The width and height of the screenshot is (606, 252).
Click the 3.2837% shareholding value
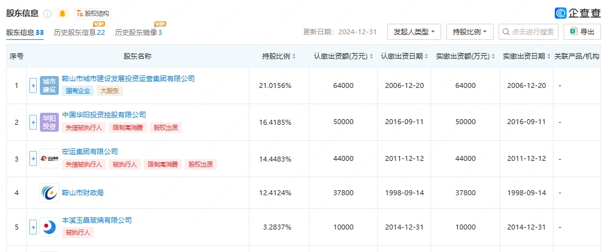click(x=277, y=227)
